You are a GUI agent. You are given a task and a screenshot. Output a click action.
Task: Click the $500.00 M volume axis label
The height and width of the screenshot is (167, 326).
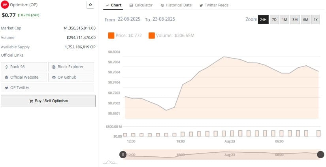pyautogui.click(x=114, y=127)
